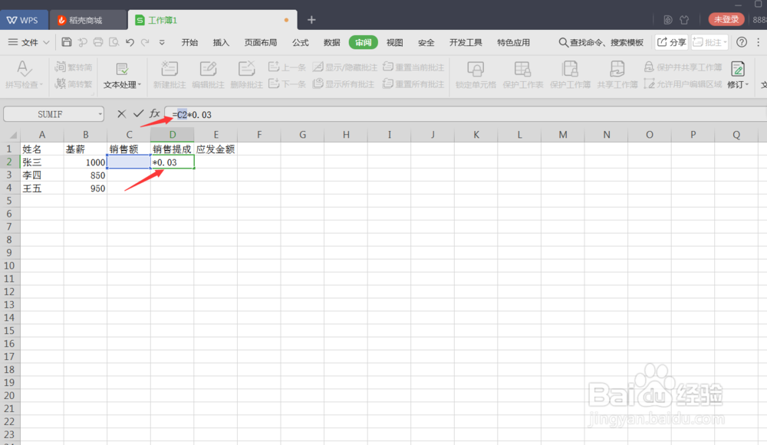The height and width of the screenshot is (445, 767).
Task: Select the 稻壳商城 window tab
Action: click(x=87, y=20)
